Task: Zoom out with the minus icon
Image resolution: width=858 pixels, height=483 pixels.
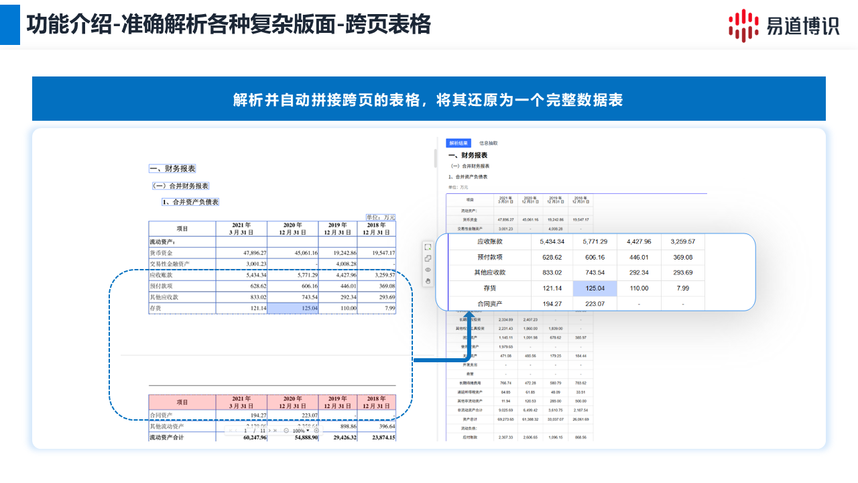Action: [x=286, y=430]
